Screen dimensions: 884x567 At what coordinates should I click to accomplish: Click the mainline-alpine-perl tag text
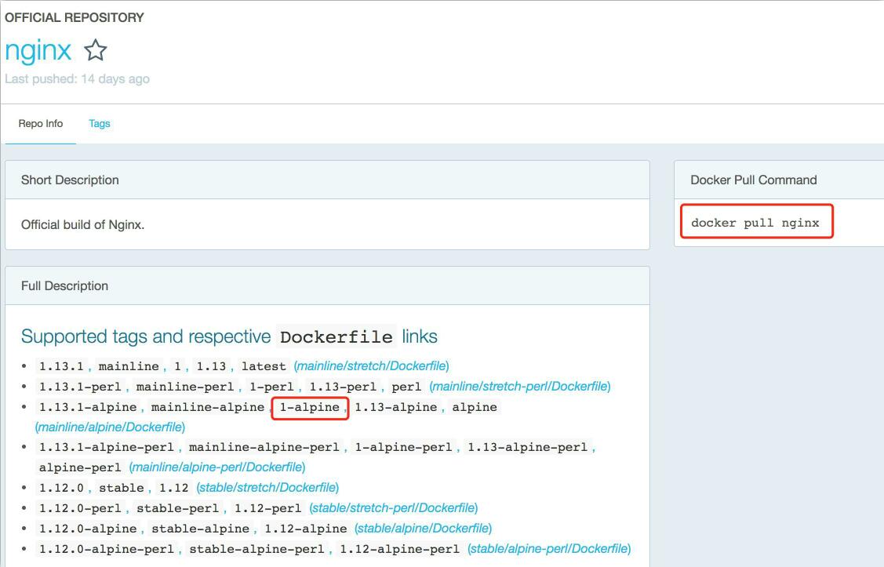point(264,448)
